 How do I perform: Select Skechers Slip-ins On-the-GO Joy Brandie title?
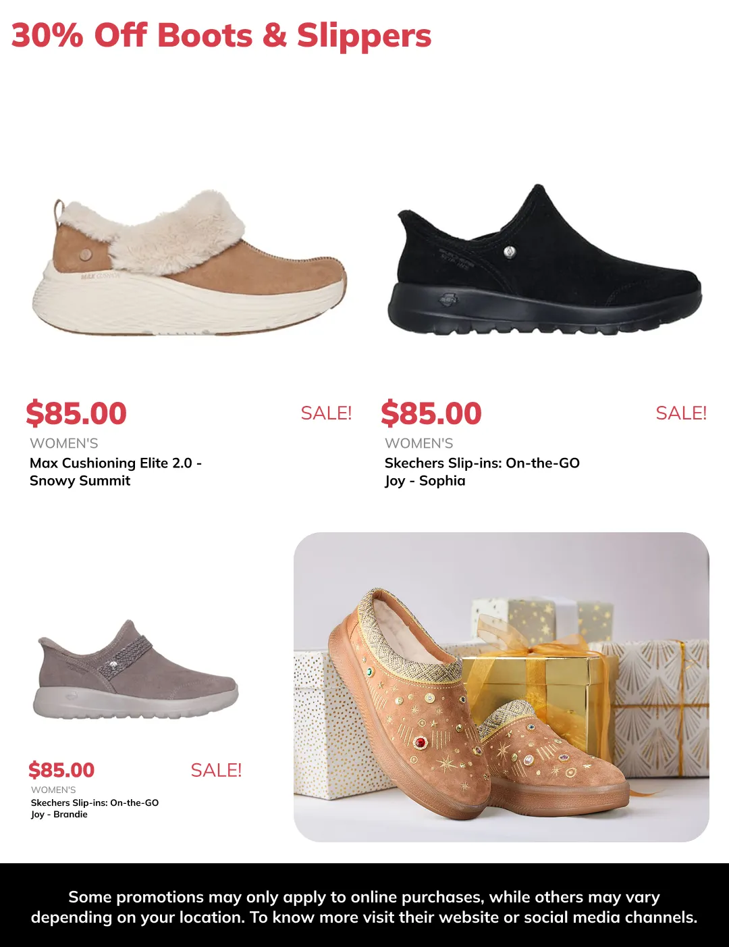click(94, 809)
